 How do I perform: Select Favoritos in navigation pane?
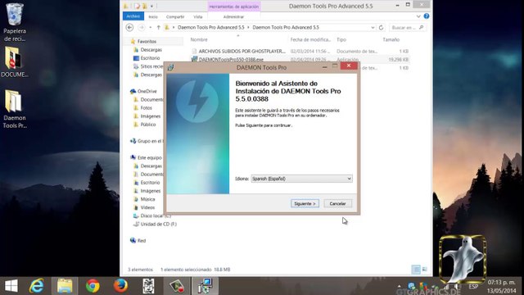click(147, 41)
